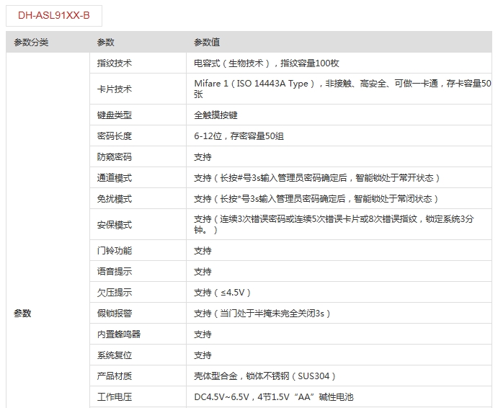
Task: Click the 参数 category cell in the first column
Action: pyautogui.click(x=48, y=231)
